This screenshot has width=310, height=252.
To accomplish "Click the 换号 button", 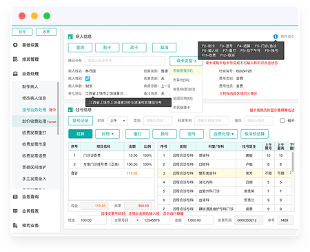I will (165, 134).
